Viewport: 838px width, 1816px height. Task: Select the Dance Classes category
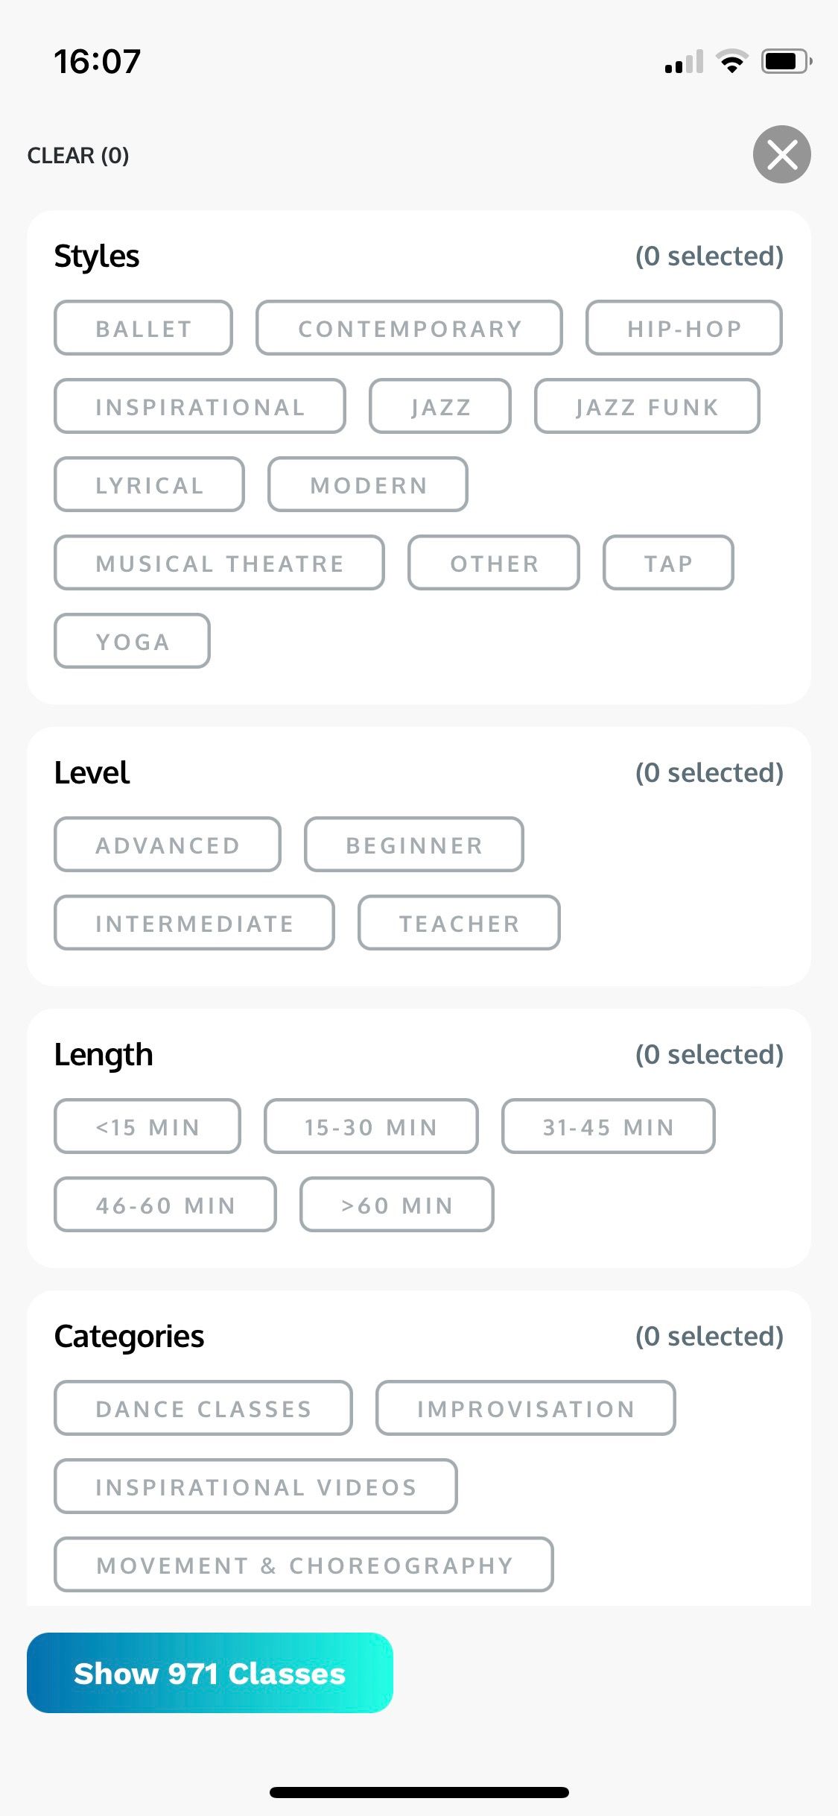203,1408
